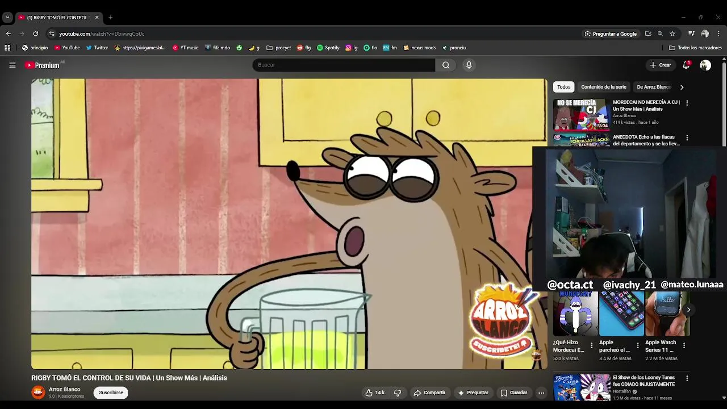Open options for Apple parcheó short

tap(637, 345)
